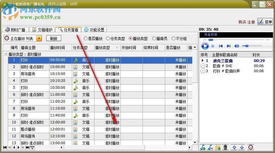
Task: Adjust the volume slider in the player
Action: [247, 46]
